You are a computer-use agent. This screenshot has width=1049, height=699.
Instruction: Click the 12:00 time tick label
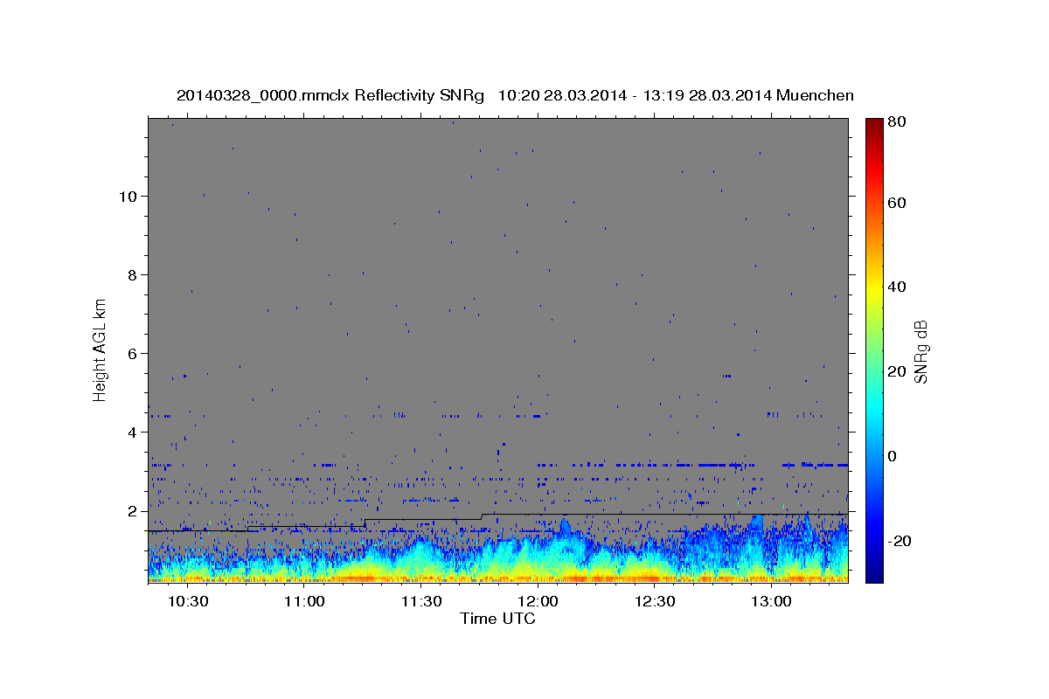tap(538, 602)
